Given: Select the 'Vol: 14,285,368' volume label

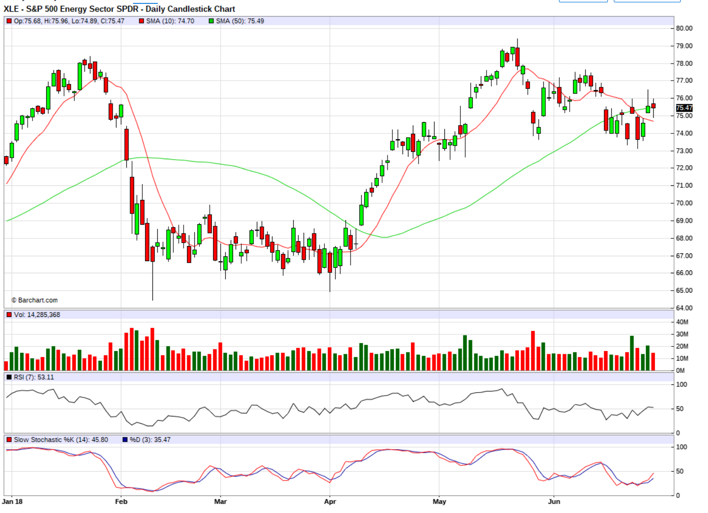Looking at the screenshot, I should pyautogui.click(x=37, y=315).
